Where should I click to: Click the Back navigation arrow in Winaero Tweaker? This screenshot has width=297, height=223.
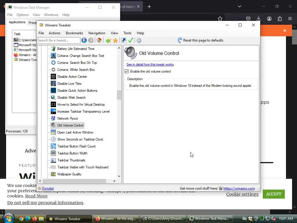(x=84, y=40)
